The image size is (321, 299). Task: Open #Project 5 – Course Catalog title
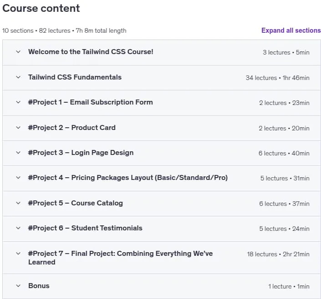pos(76,203)
